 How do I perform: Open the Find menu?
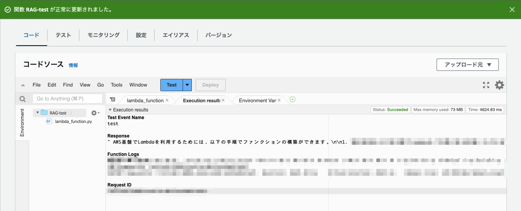click(68, 85)
